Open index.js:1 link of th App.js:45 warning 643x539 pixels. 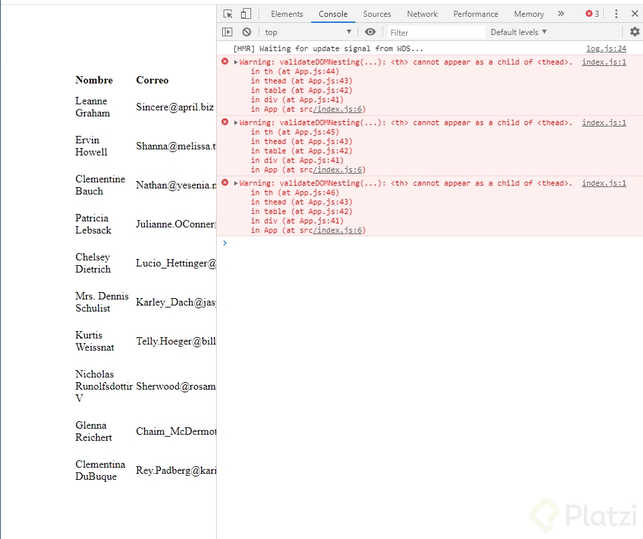pyautogui.click(x=604, y=123)
